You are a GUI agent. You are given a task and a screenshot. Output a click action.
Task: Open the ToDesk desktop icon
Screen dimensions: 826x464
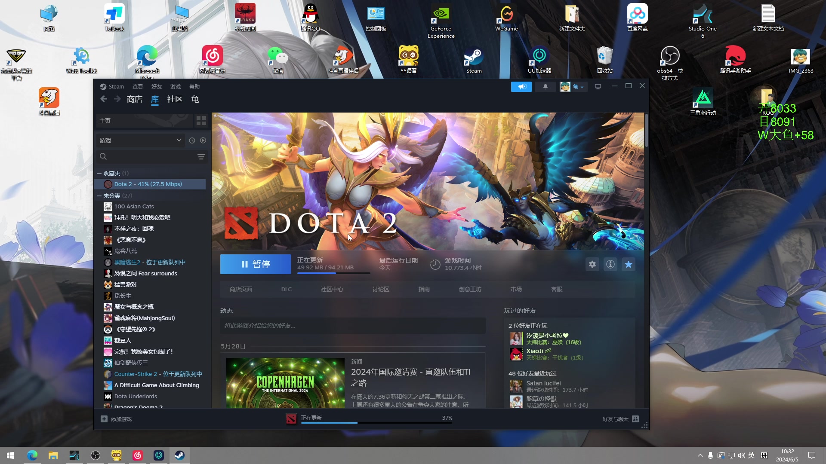coord(114,18)
